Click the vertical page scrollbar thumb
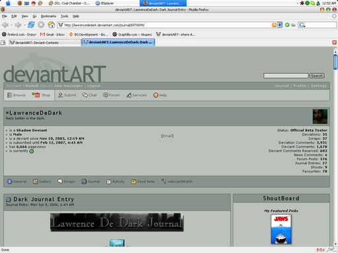This screenshot has height=253, width=338. click(335, 62)
